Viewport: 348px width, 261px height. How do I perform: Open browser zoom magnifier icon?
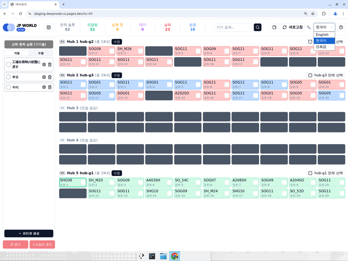[x=306, y=14]
